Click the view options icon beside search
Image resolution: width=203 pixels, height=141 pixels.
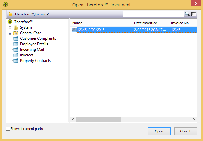tap(194, 14)
